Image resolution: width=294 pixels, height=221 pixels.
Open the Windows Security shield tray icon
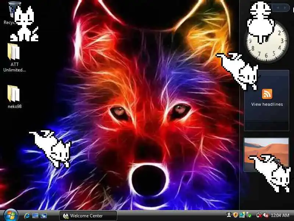pyautogui.click(x=236, y=215)
